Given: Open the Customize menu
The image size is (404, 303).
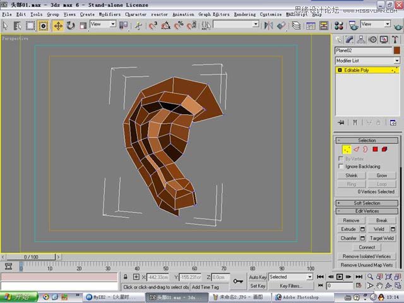Looking at the screenshot, I should (x=271, y=15).
